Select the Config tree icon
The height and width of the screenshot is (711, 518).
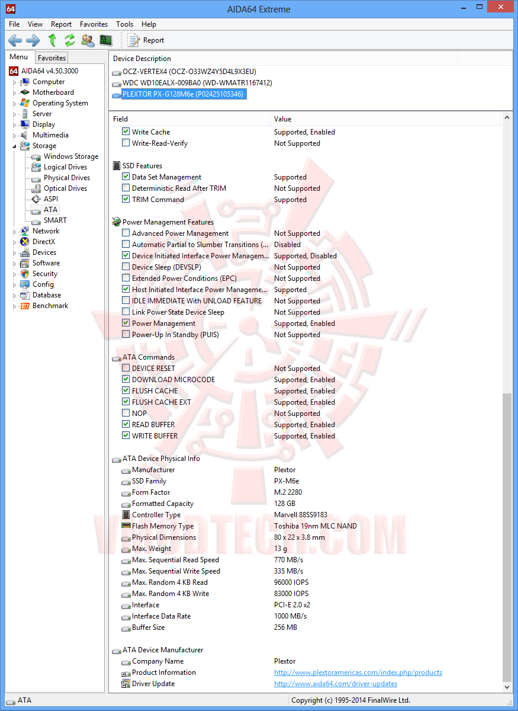tap(25, 284)
